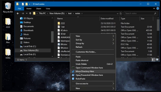Switch to details view icon in status bar
This screenshot has height=92, width=161.
click(153, 59)
